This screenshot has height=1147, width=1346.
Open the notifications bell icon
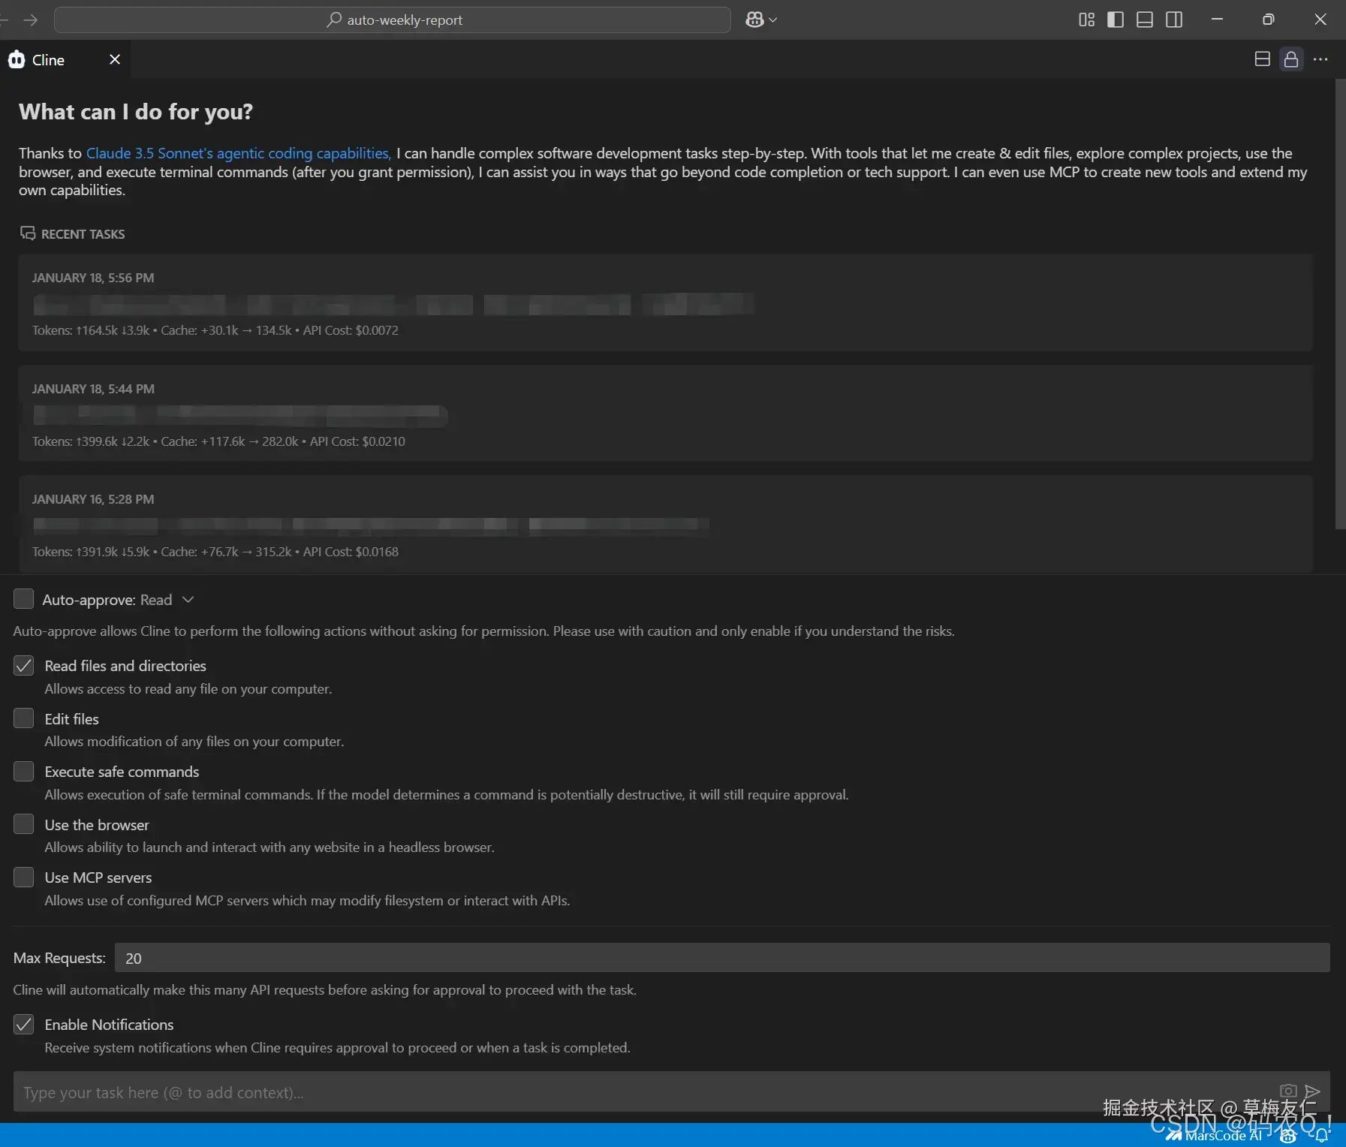1322,1136
